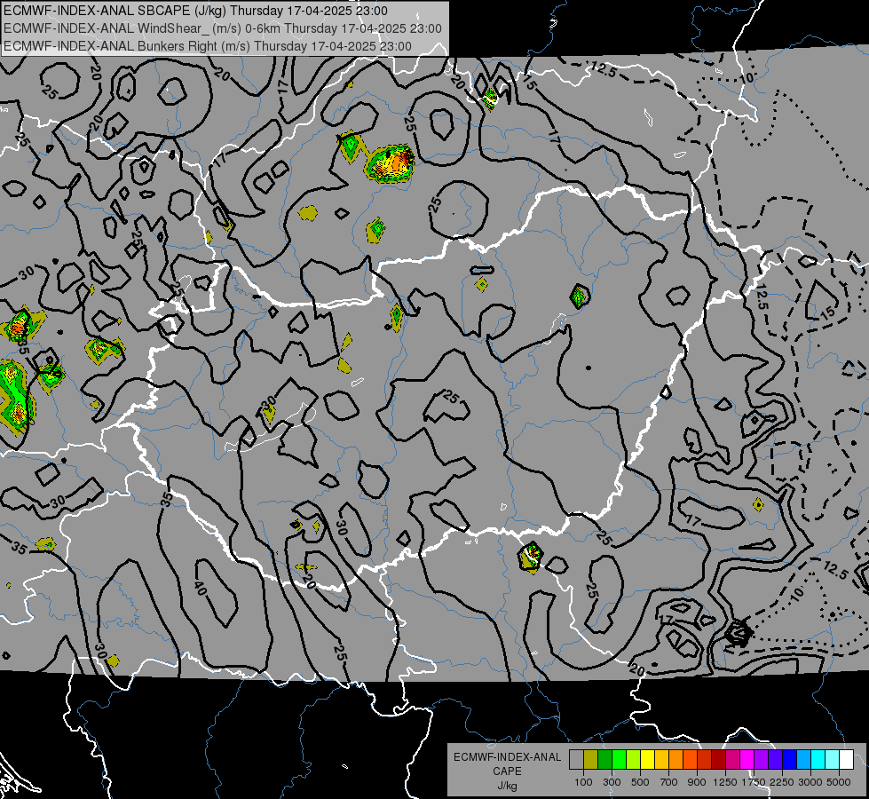
Task: Click the 100 legend tick label
Action: 583,782
